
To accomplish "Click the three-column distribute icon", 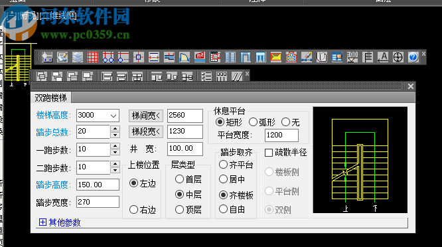I will (222, 76).
